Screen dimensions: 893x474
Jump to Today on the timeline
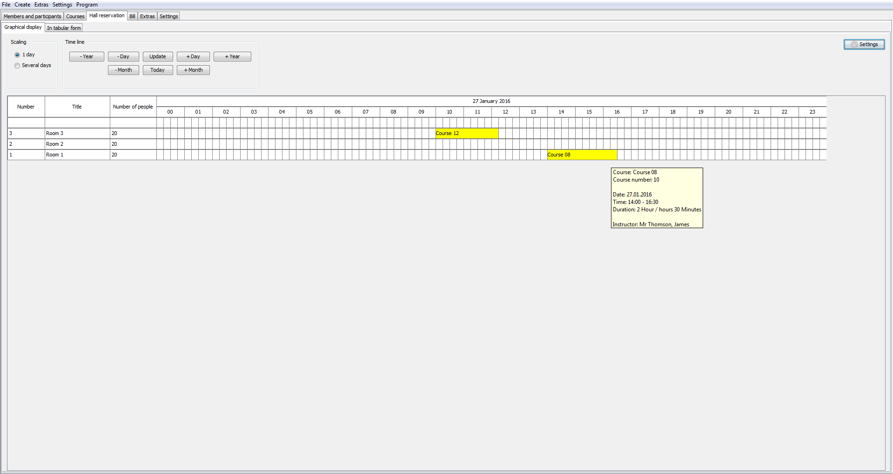(158, 70)
